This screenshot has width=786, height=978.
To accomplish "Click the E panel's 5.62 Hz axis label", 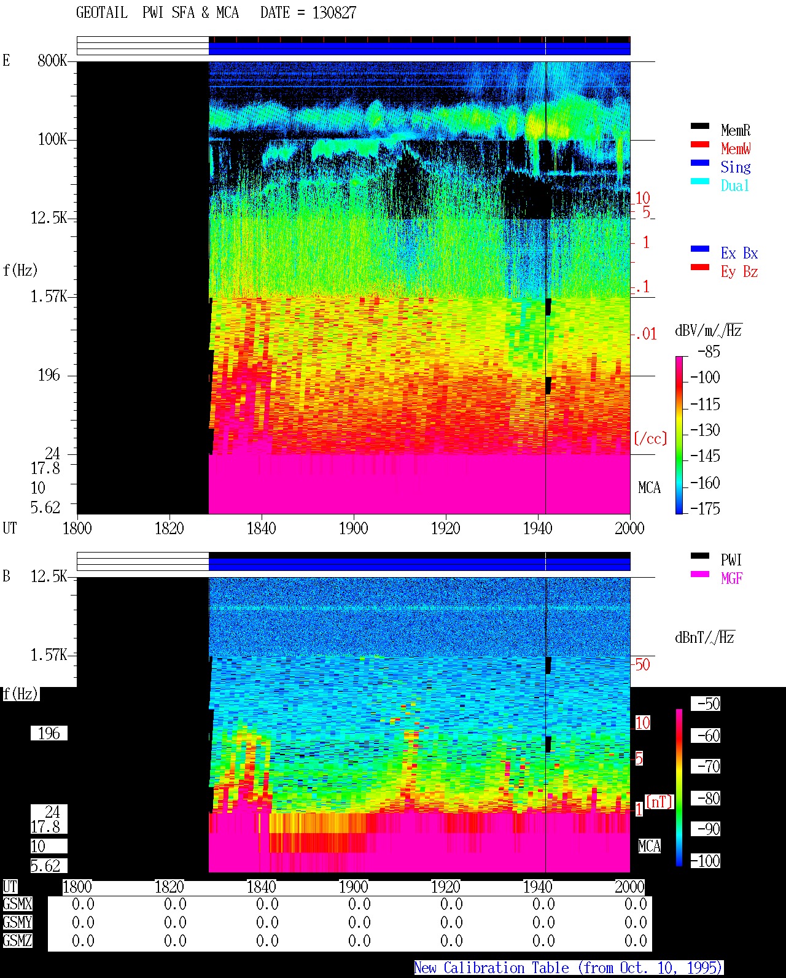I will 45,507.
